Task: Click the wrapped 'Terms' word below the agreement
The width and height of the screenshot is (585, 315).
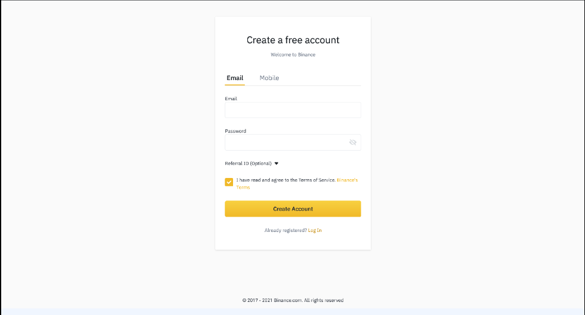Action: click(243, 187)
